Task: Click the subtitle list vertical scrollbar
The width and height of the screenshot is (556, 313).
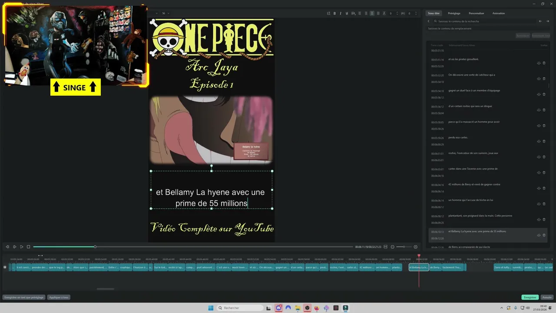Action: point(549,86)
